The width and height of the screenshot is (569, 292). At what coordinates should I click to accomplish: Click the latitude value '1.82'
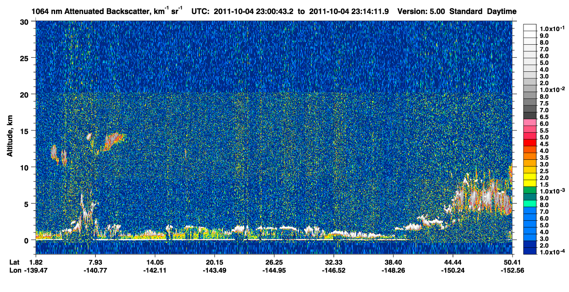(x=36, y=262)
